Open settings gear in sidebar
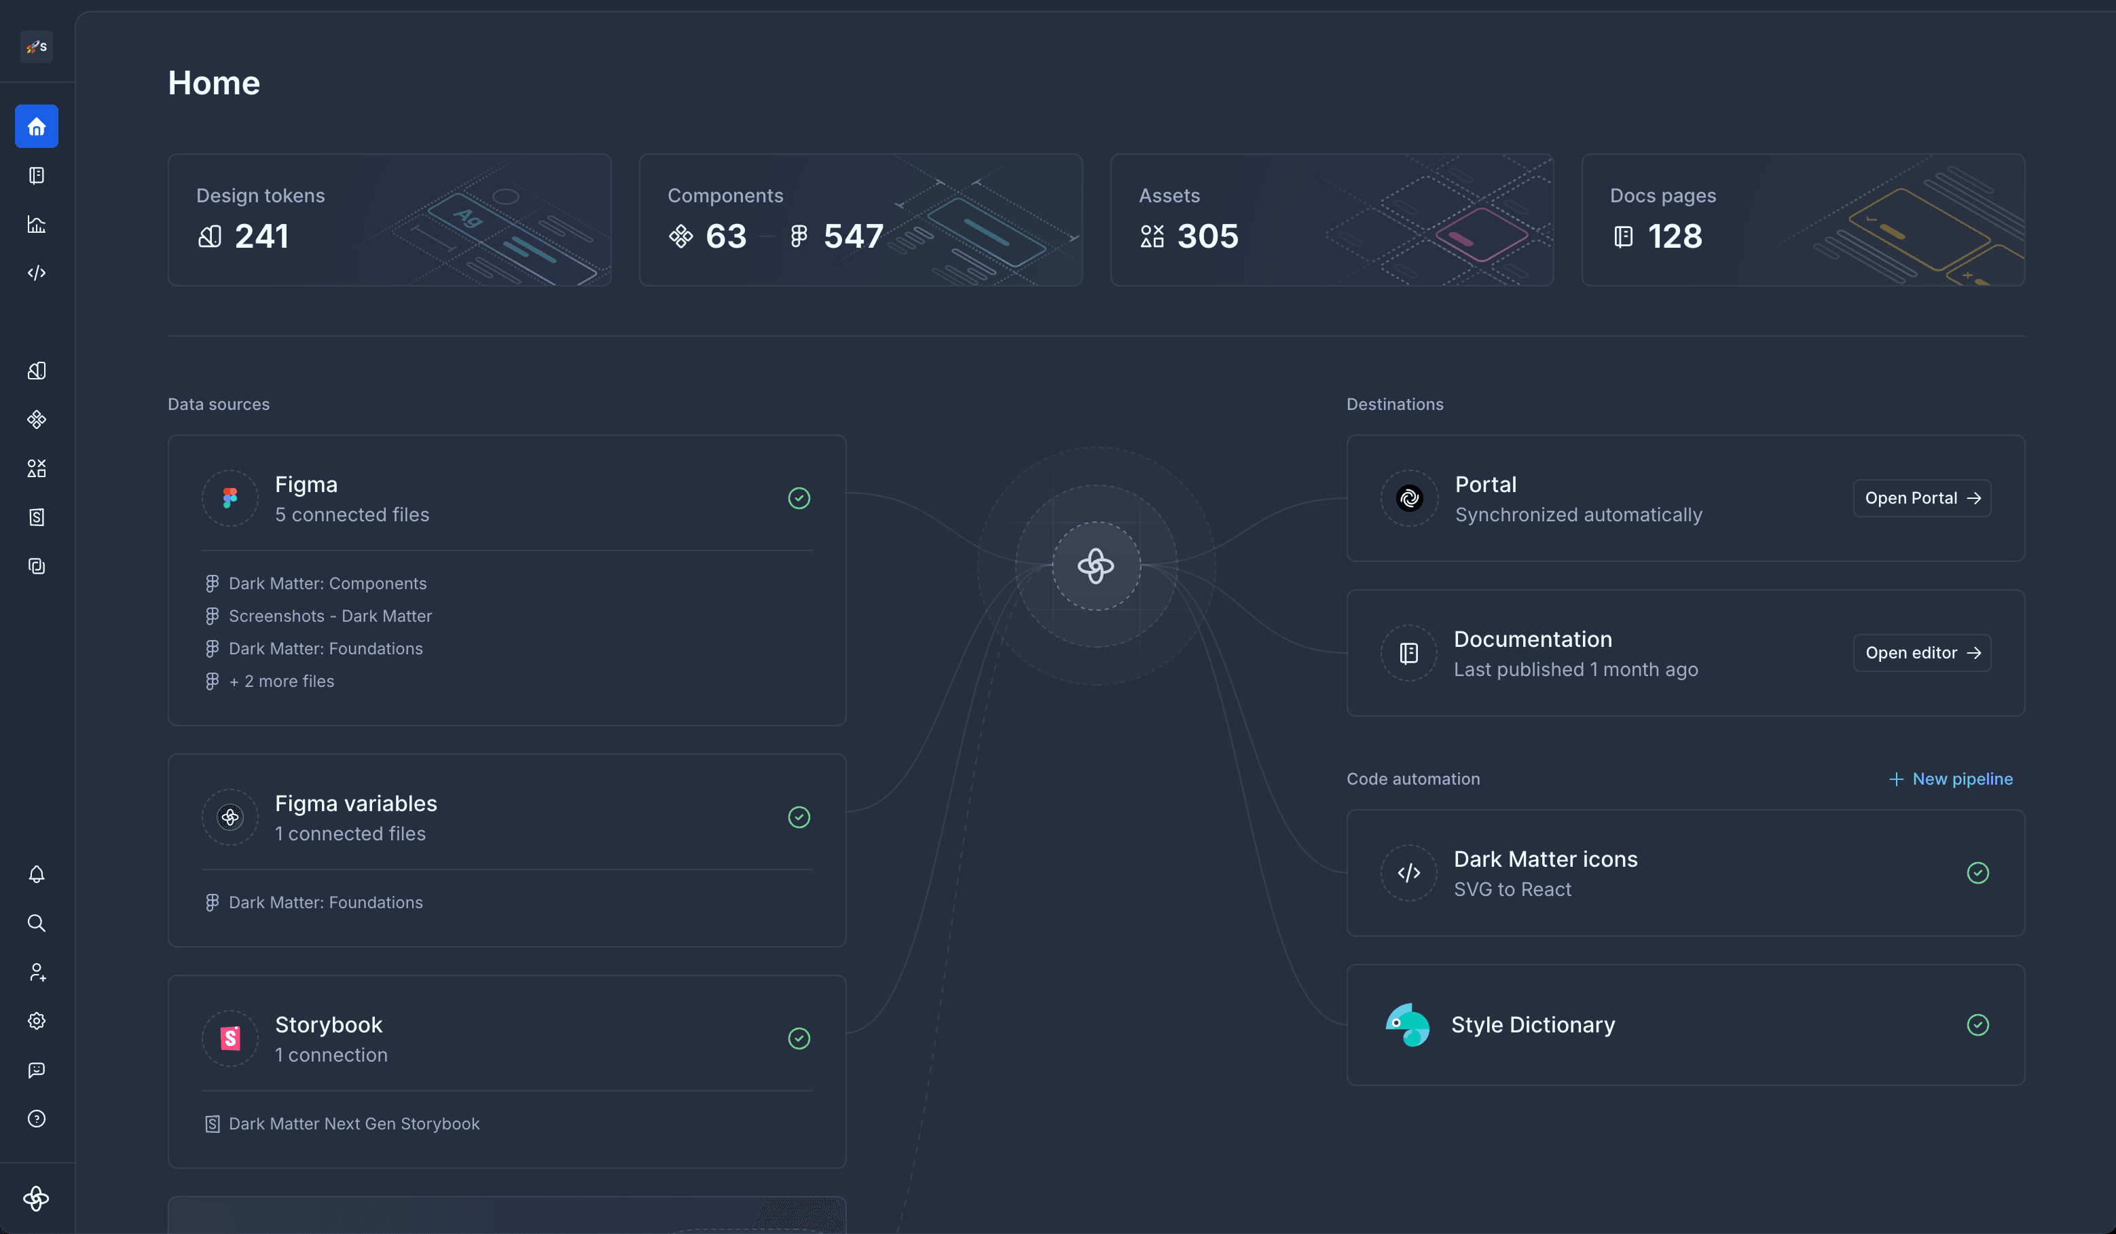The height and width of the screenshot is (1234, 2116). point(36,1021)
